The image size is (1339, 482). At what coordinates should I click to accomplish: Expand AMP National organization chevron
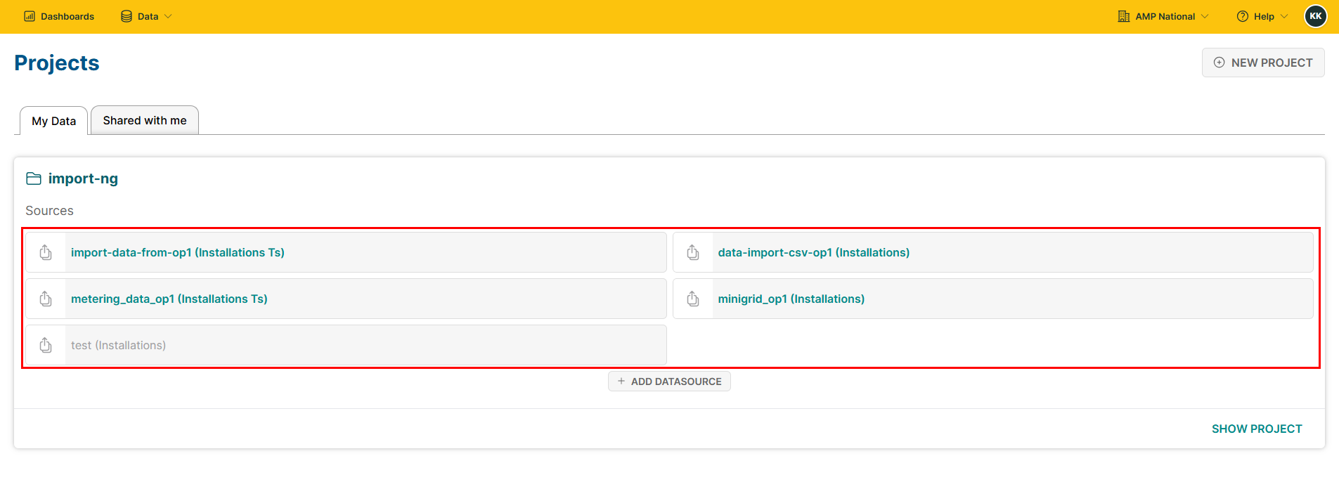(1205, 16)
